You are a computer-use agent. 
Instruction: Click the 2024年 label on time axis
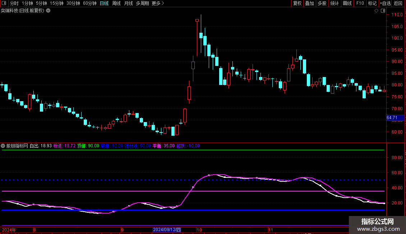click(9, 230)
